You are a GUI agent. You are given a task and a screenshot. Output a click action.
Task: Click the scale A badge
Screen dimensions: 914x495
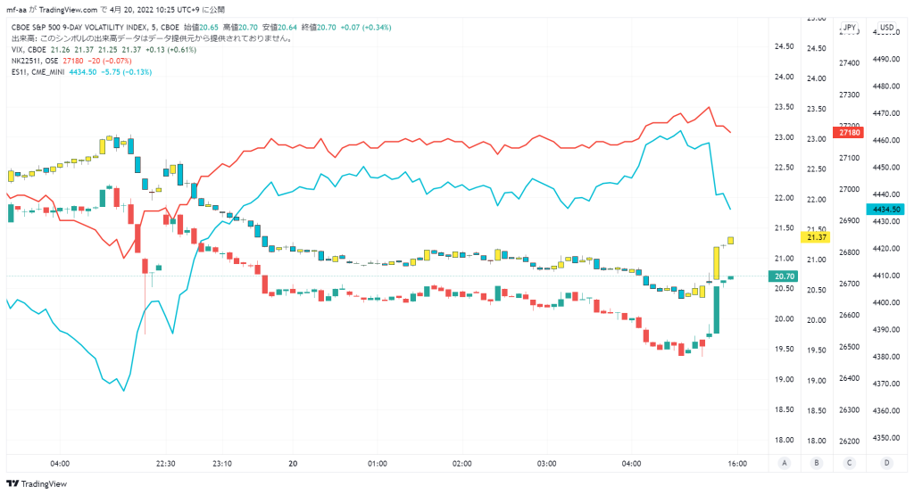(784, 463)
